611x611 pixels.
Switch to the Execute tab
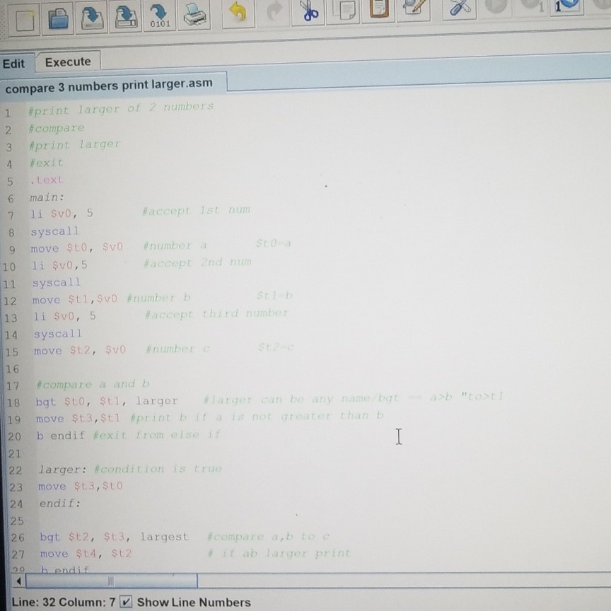68,62
